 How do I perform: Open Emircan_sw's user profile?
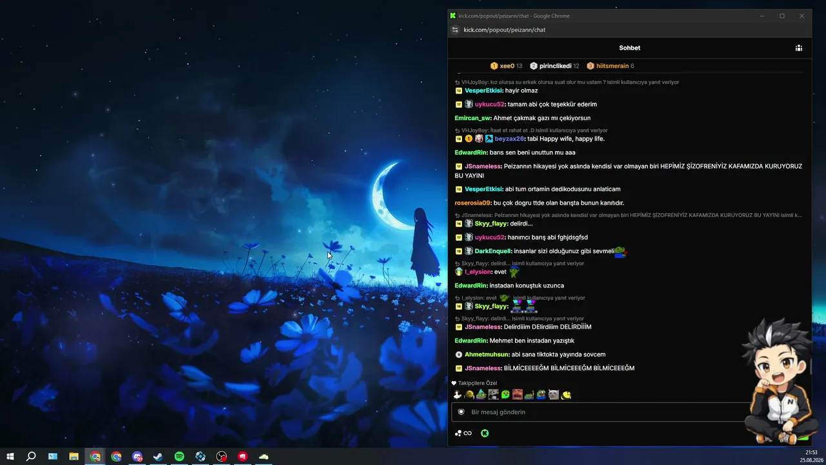click(x=472, y=118)
